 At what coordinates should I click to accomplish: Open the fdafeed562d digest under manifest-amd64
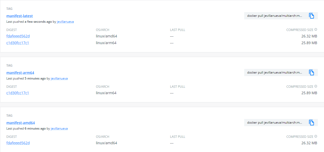(x=18, y=143)
